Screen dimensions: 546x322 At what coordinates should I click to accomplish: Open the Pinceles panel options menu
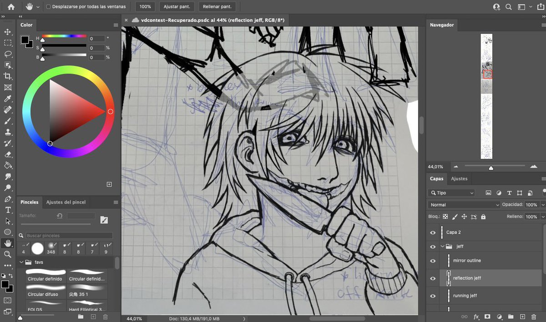tap(116, 202)
